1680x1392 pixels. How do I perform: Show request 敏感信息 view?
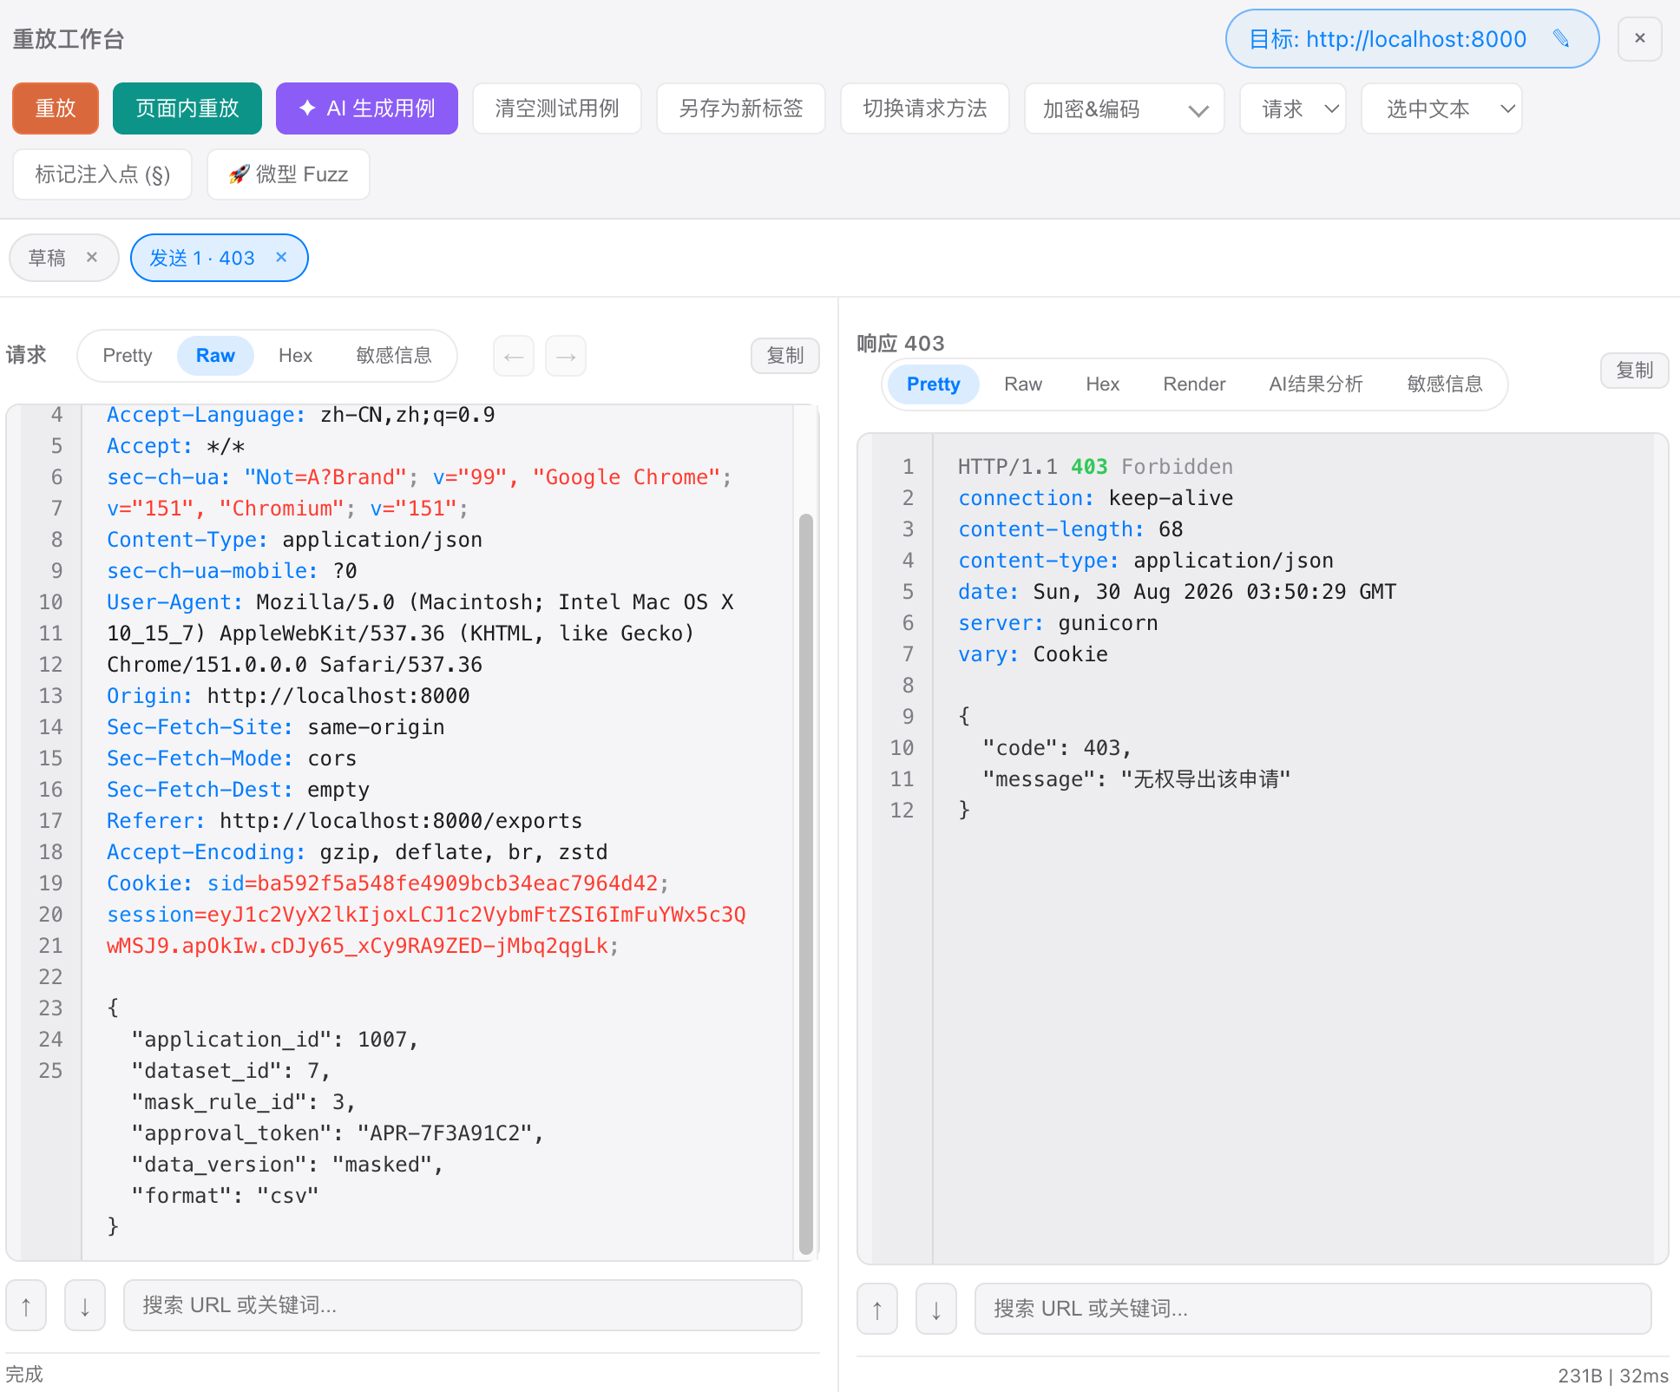pos(394,356)
